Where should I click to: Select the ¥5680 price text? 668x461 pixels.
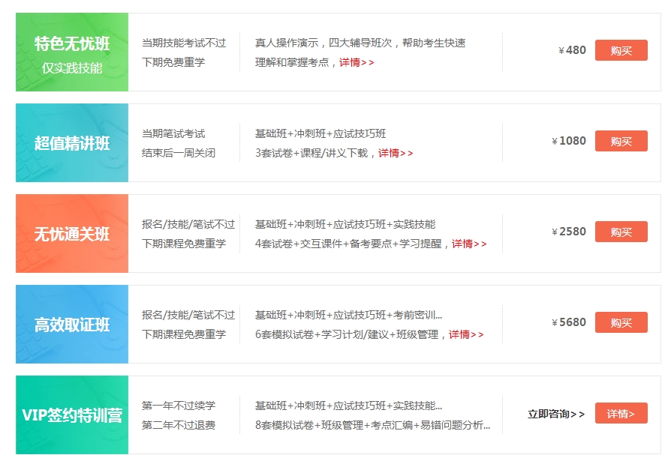(569, 322)
